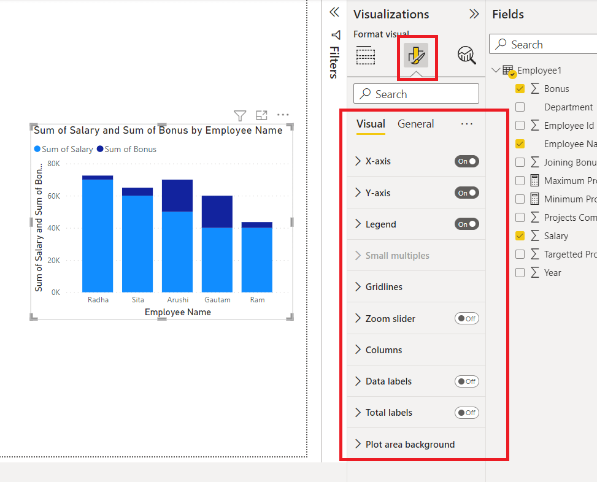The image size is (597, 482).
Task: Turn on the Total labels toggle
Action: 467,412
